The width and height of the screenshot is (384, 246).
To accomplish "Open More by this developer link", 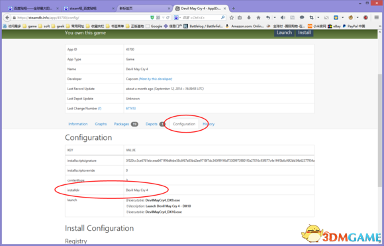I will tap(156, 79).
